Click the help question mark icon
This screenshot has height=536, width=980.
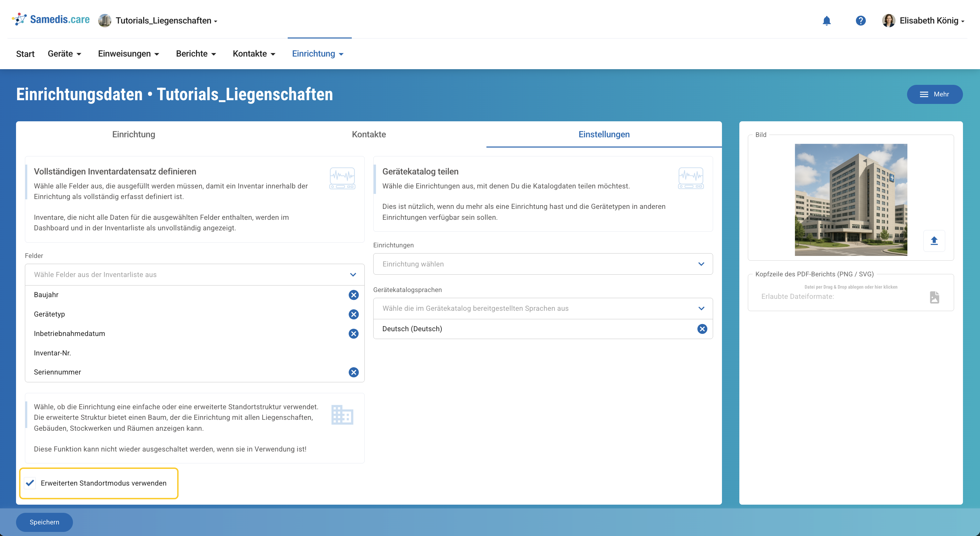tap(861, 20)
